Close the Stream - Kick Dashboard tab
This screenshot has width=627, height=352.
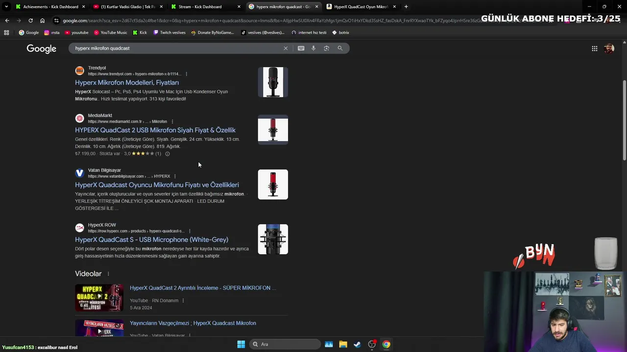[239, 7]
